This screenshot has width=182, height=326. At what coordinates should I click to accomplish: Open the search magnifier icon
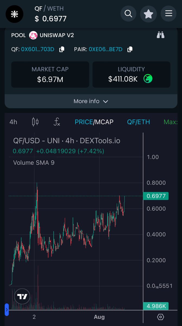pos(128,14)
